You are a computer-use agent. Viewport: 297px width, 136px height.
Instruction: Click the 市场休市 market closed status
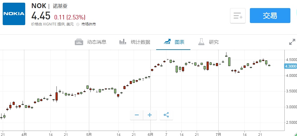[89, 24]
